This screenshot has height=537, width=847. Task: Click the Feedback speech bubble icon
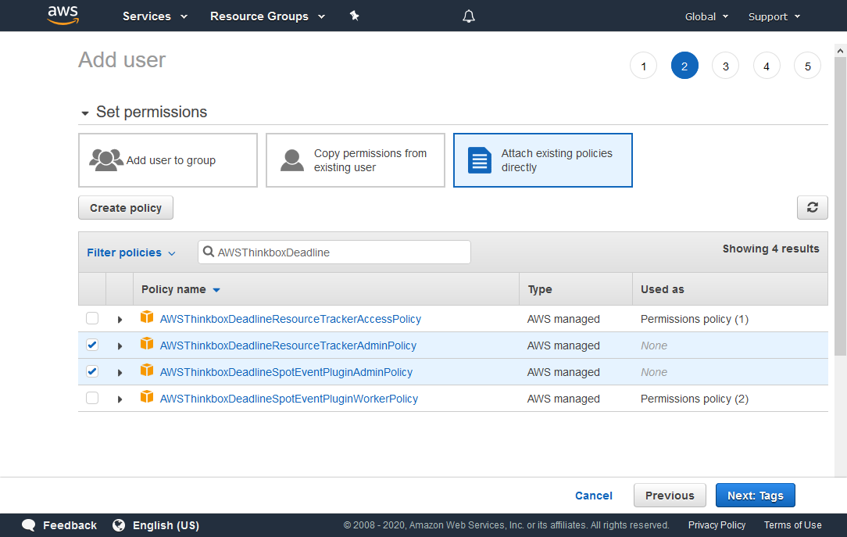(x=29, y=525)
